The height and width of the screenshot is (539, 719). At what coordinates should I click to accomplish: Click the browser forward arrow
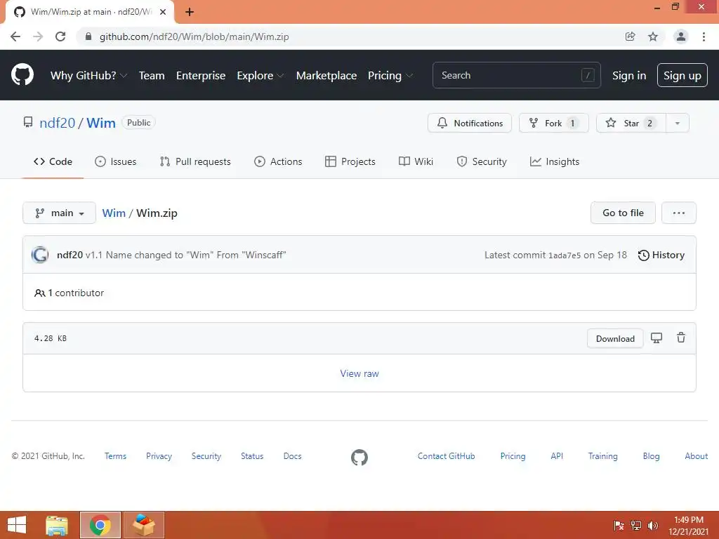tap(38, 36)
